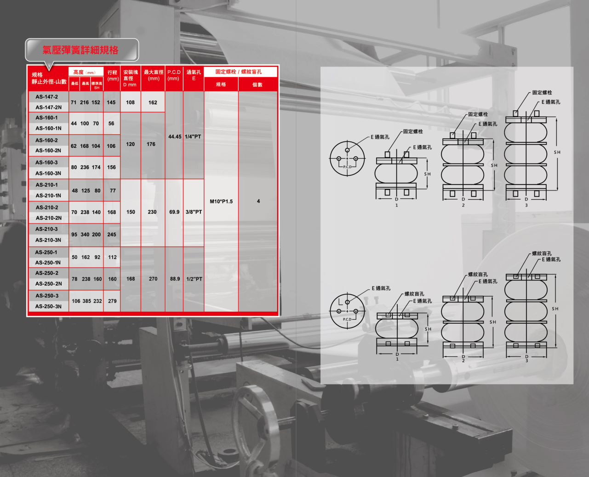589x477 pixels.
Task: Click the 氣壓彈簧詳細規格 title banner
Action: (x=81, y=50)
